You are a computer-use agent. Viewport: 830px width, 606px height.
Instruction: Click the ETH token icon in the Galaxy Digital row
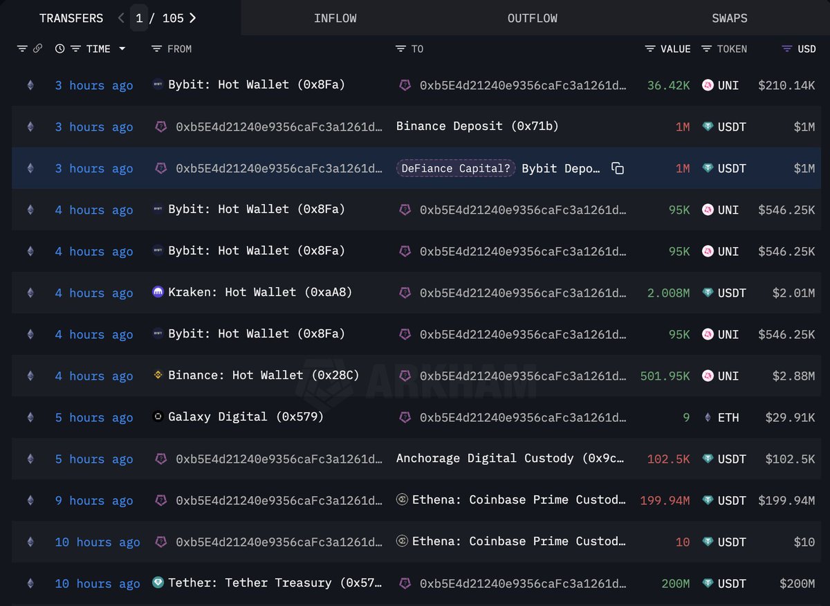pos(708,418)
